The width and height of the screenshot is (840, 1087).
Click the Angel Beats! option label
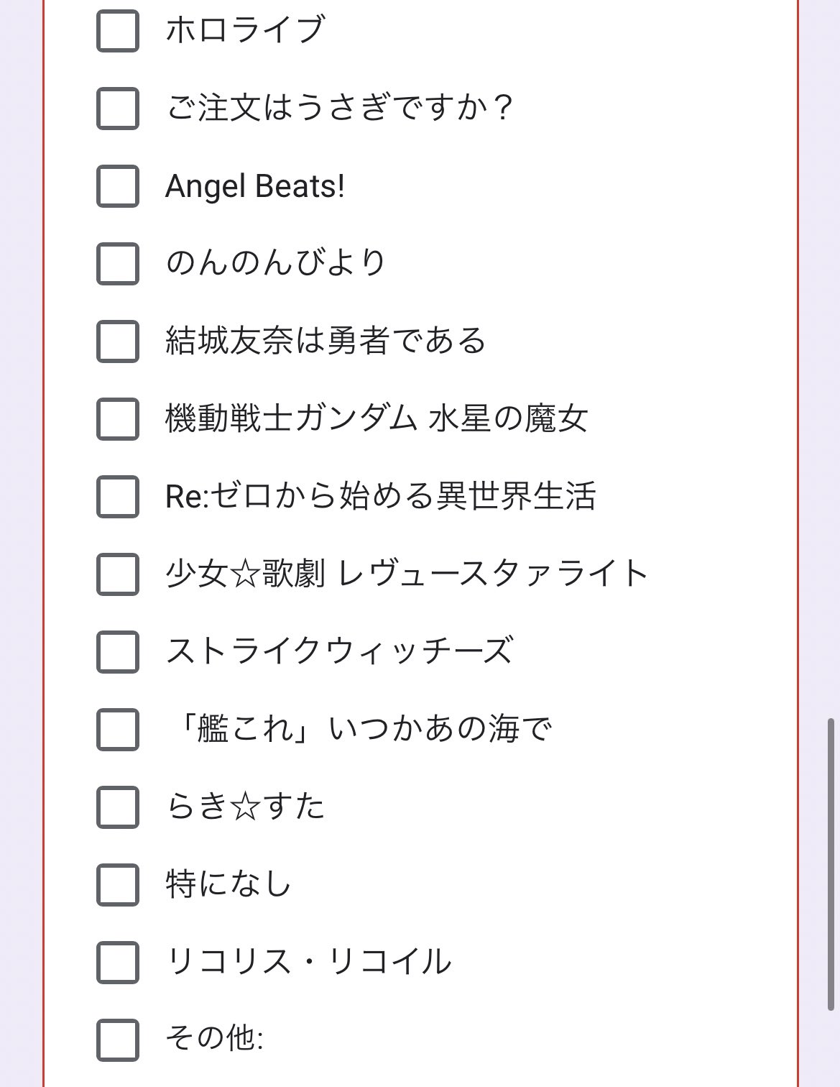[x=255, y=186]
